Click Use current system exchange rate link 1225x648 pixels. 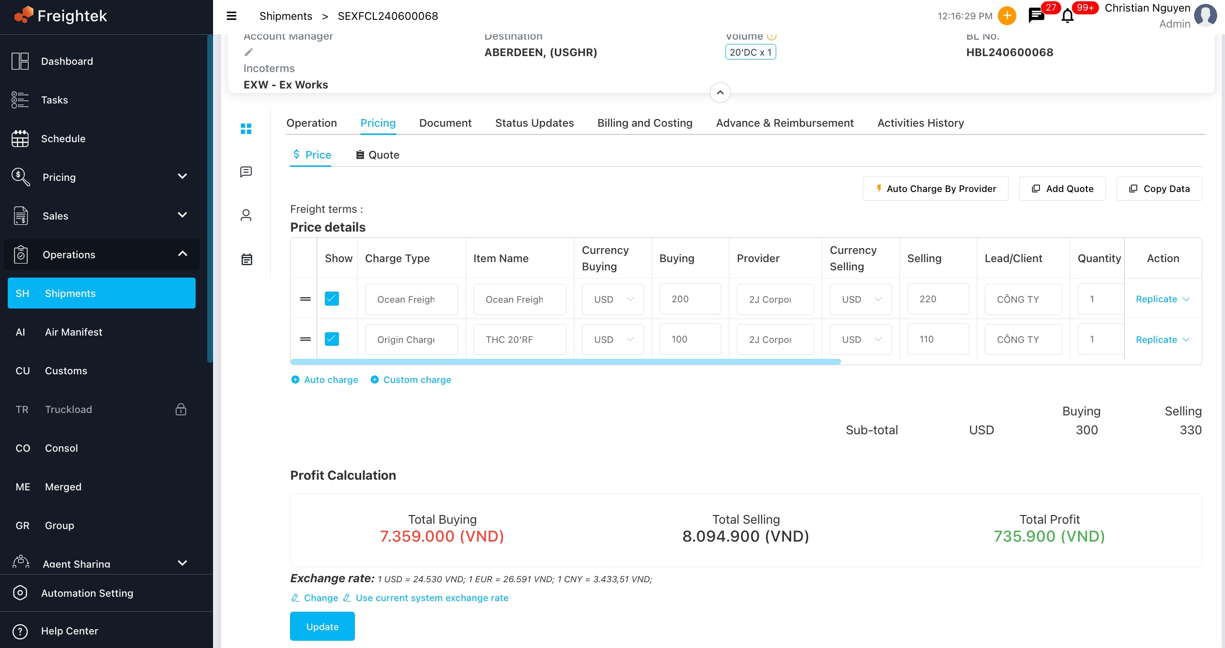point(432,598)
